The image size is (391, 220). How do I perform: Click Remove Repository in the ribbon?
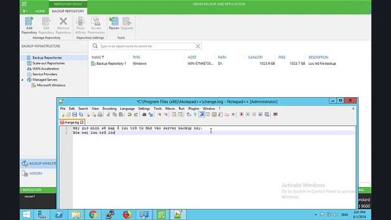pos(63,26)
